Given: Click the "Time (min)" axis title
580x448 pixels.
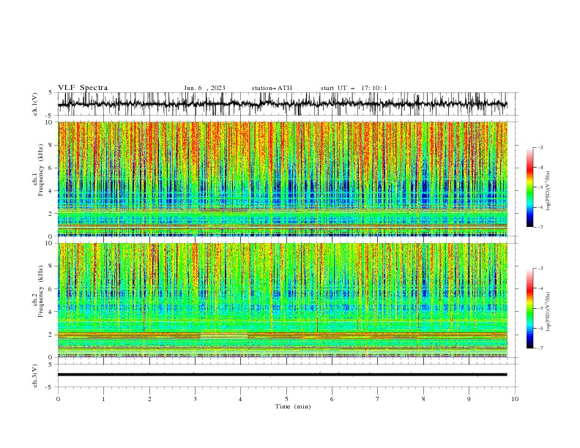Looking at the screenshot, I should point(293,406).
